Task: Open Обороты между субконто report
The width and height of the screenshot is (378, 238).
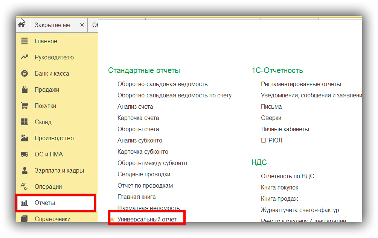Action: click(x=152, y=163)
